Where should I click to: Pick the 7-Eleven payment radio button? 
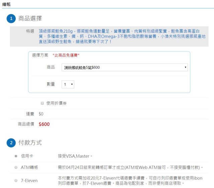click(x=16, y=181)
